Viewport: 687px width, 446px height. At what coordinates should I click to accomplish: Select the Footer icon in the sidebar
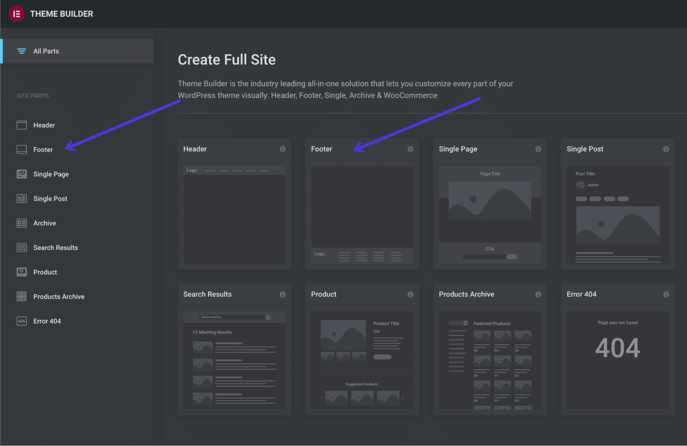click(21, 149)
